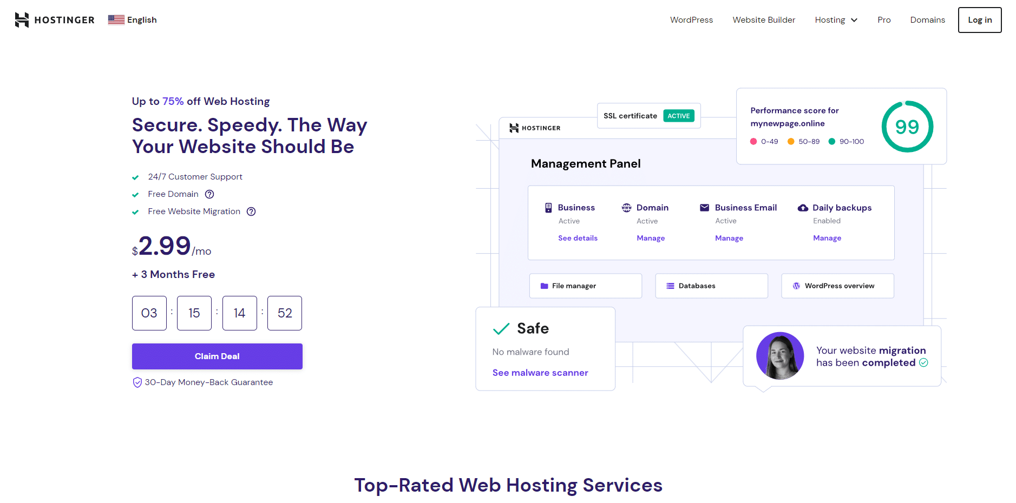Click the Top-Rated Web Hosting Services heading

pos(508,485)
